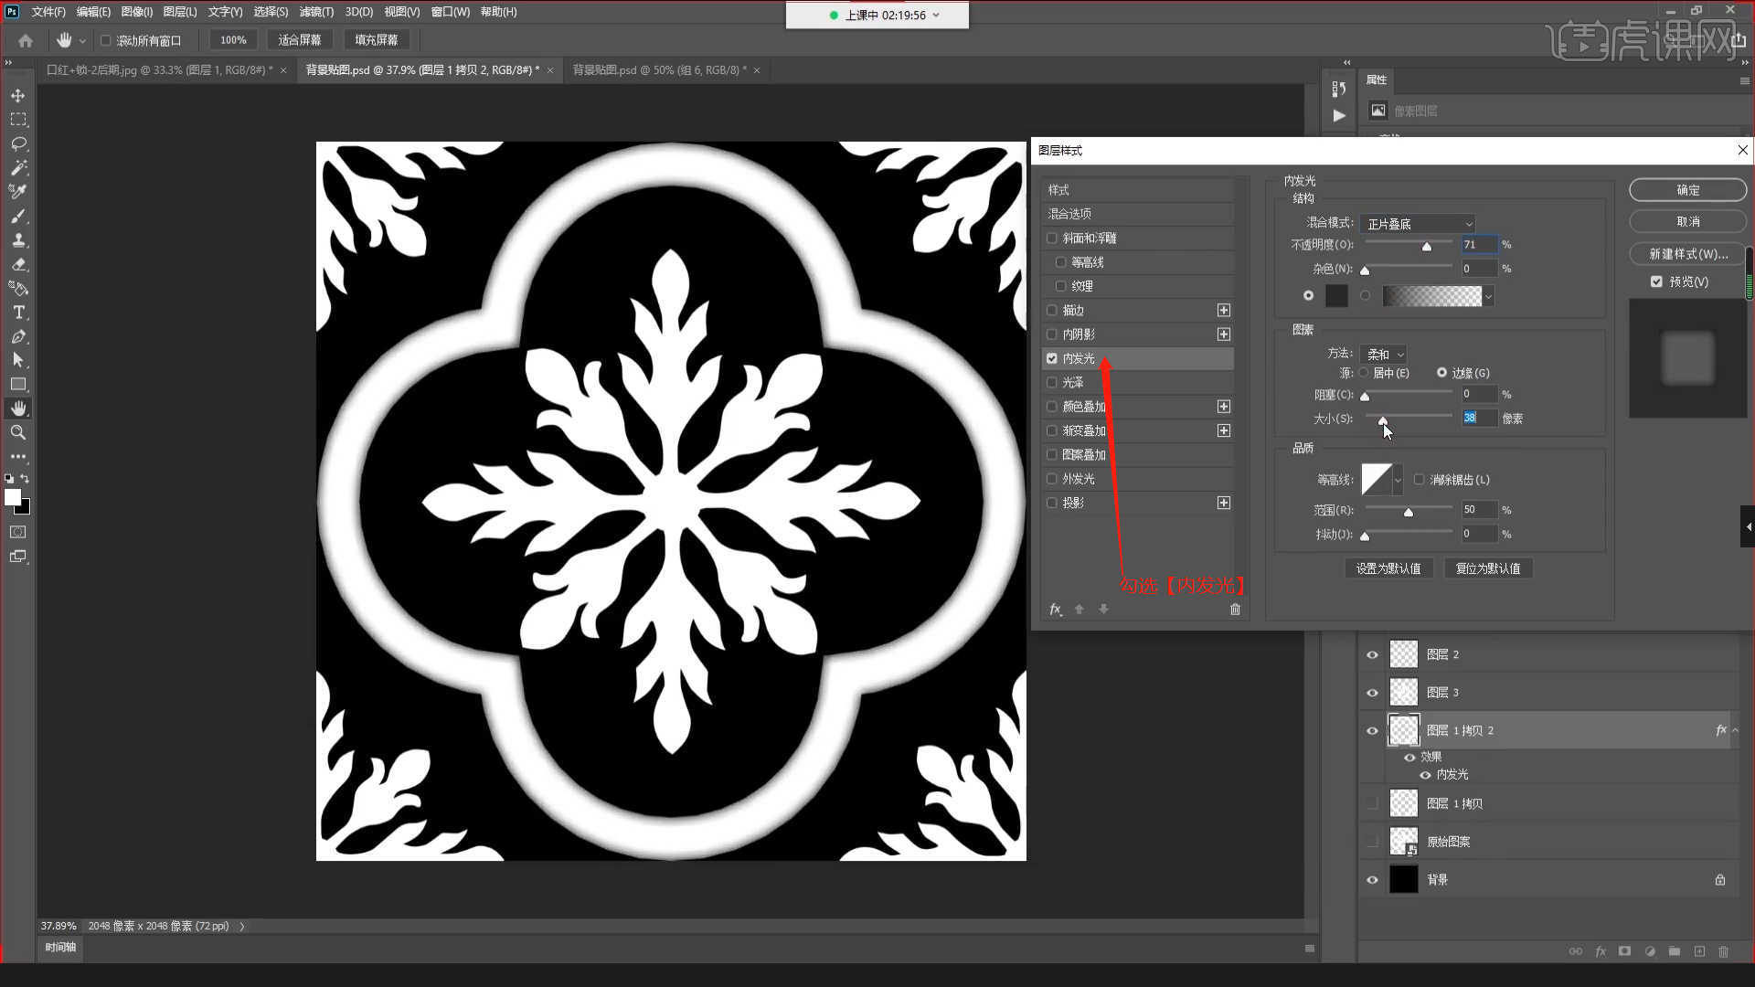Click the 适合屏幕 button
The image size is (1755, 987).
click(300, 40)
